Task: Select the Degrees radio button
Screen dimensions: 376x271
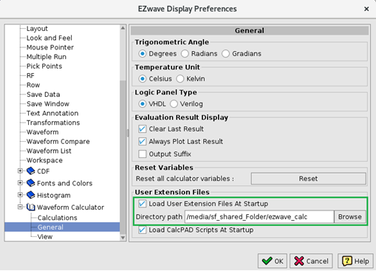Action: 143,54
